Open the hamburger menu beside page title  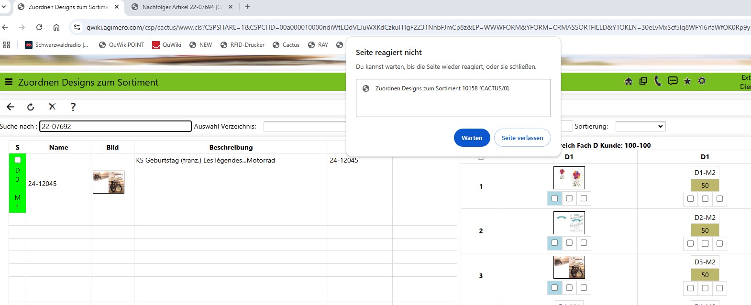point(9,82)
